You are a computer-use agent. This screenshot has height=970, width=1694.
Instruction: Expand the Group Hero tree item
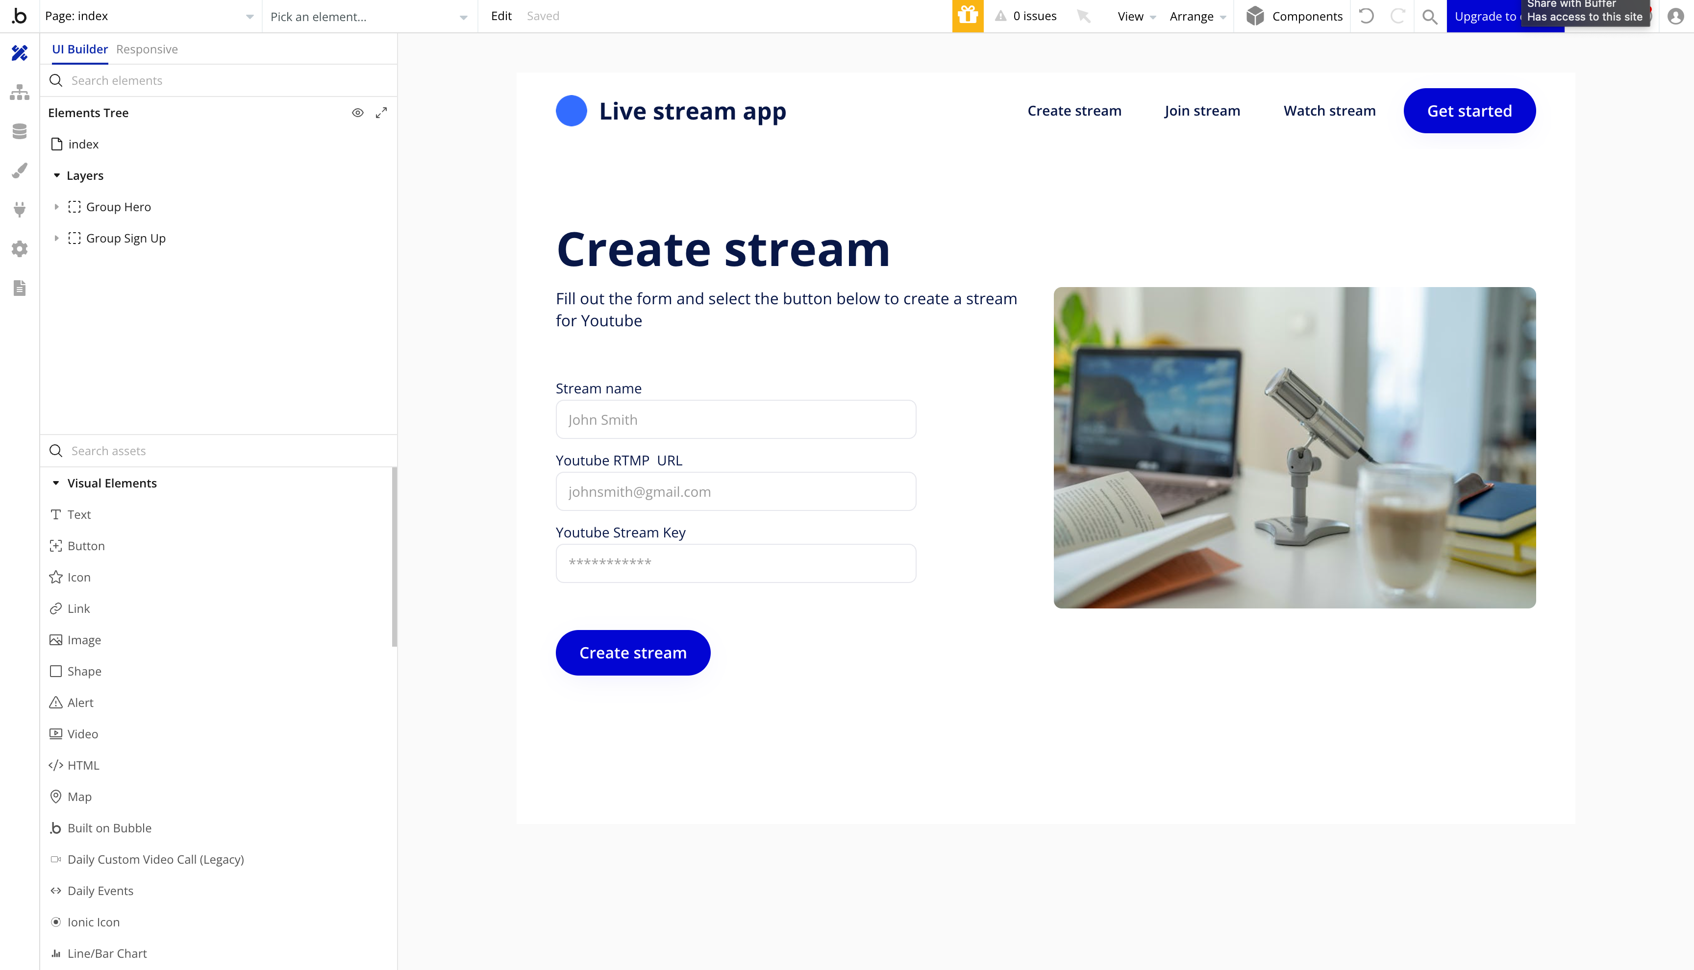[x=57, y=207]
